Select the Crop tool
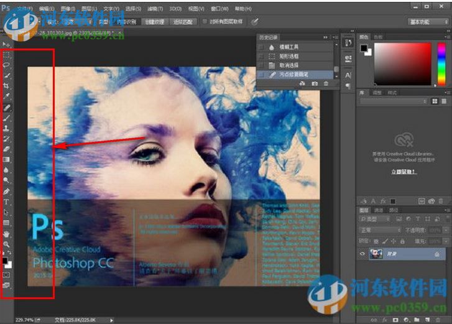This screenshot has width=452, height=324. click(7, 86)
